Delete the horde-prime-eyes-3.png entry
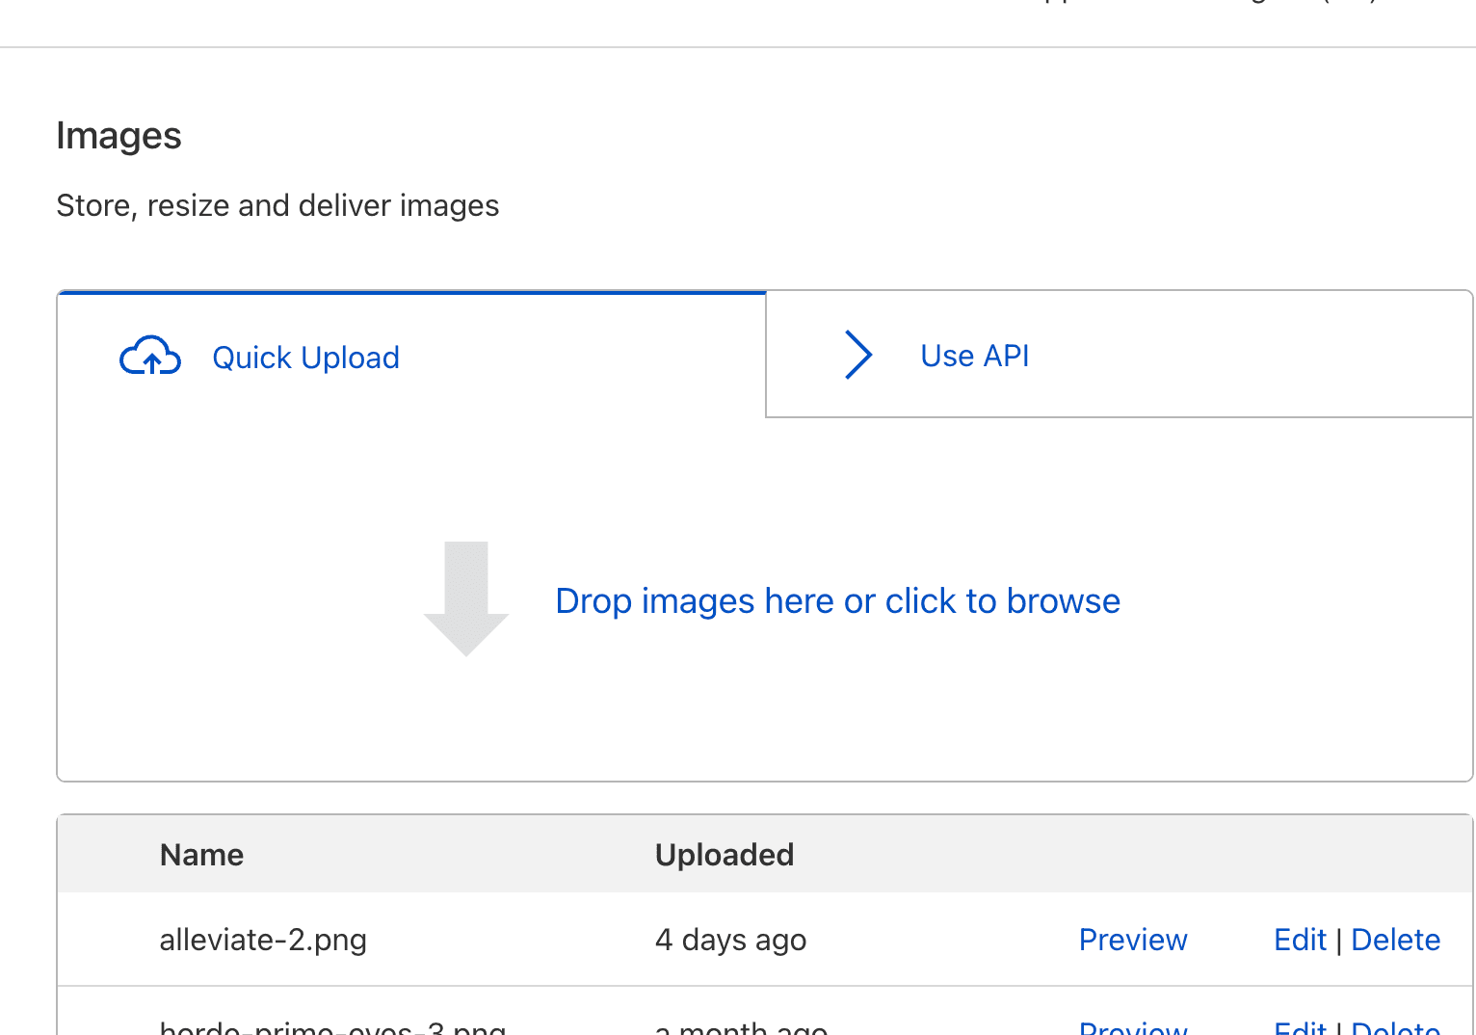1476x1035 pixels. click(1395, 1027)
